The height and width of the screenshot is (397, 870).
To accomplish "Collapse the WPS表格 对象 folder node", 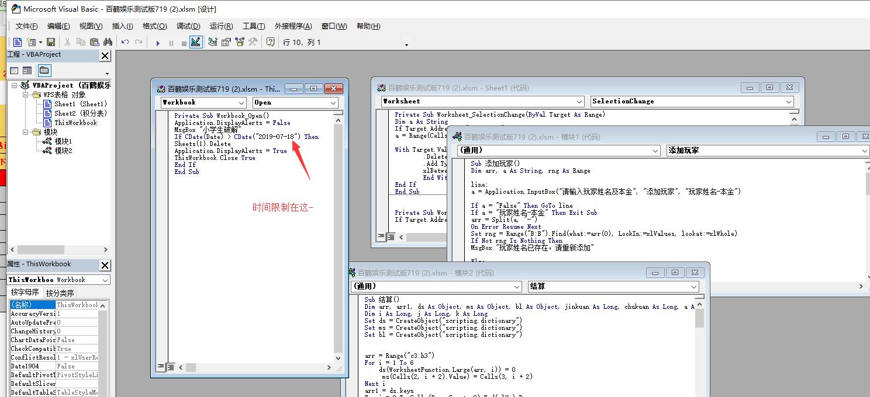I will [x=26, y=95].
